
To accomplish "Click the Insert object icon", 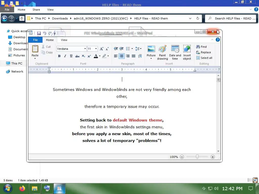I will [x=187, y=49].
